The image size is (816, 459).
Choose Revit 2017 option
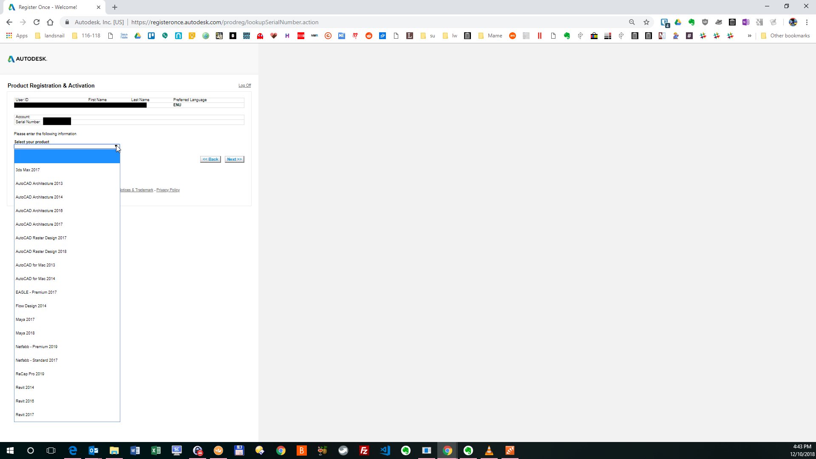67,415
